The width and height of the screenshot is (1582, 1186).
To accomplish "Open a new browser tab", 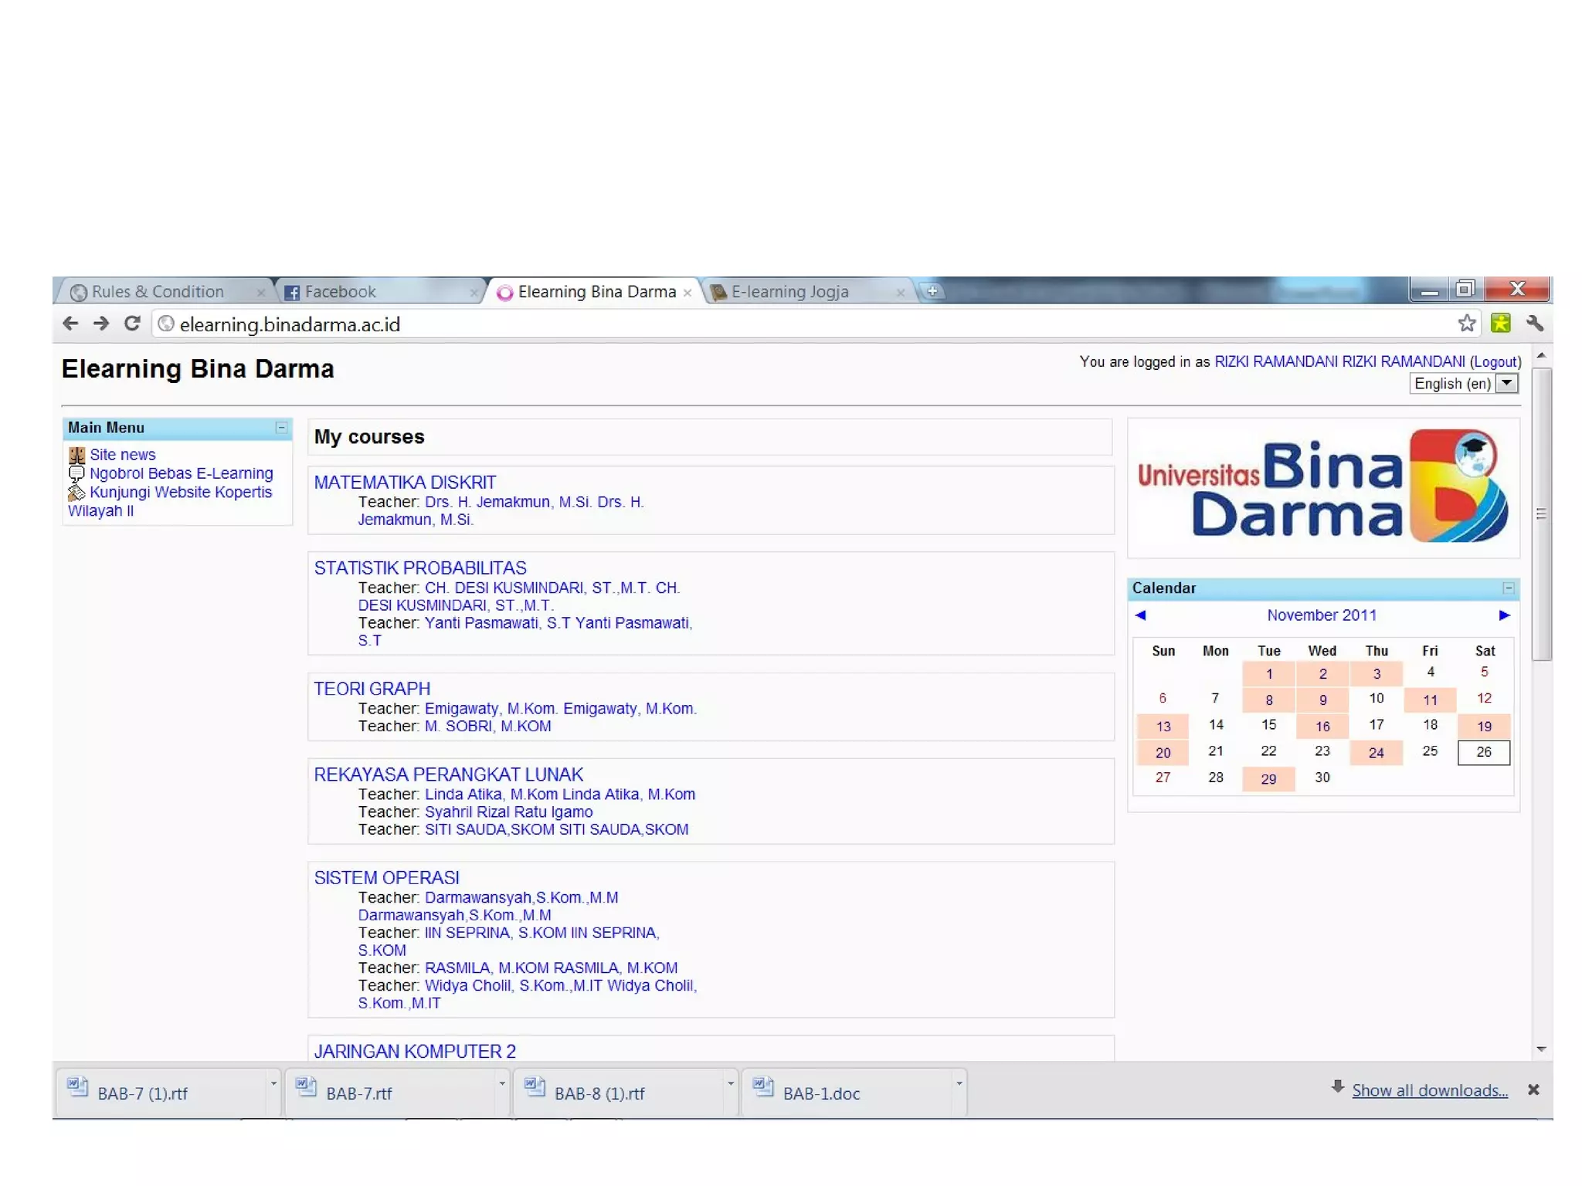I will 932,291.
